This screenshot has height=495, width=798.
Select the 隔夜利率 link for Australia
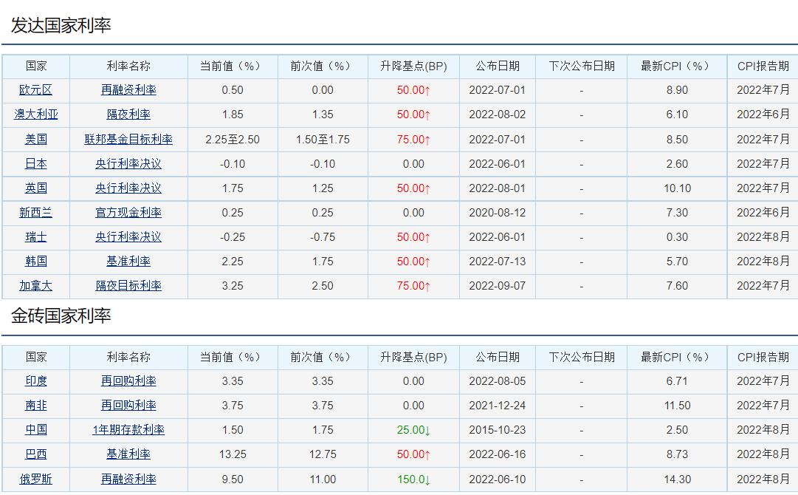130,115
